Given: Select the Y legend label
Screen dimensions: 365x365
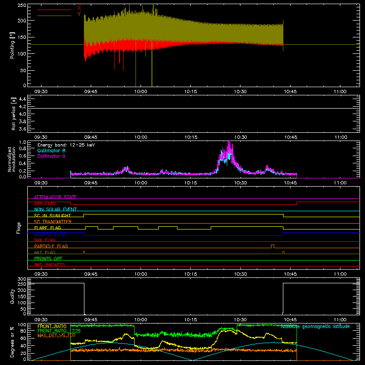Looking at the screenshot, I should pyautogui.click(x=79, y=14).
